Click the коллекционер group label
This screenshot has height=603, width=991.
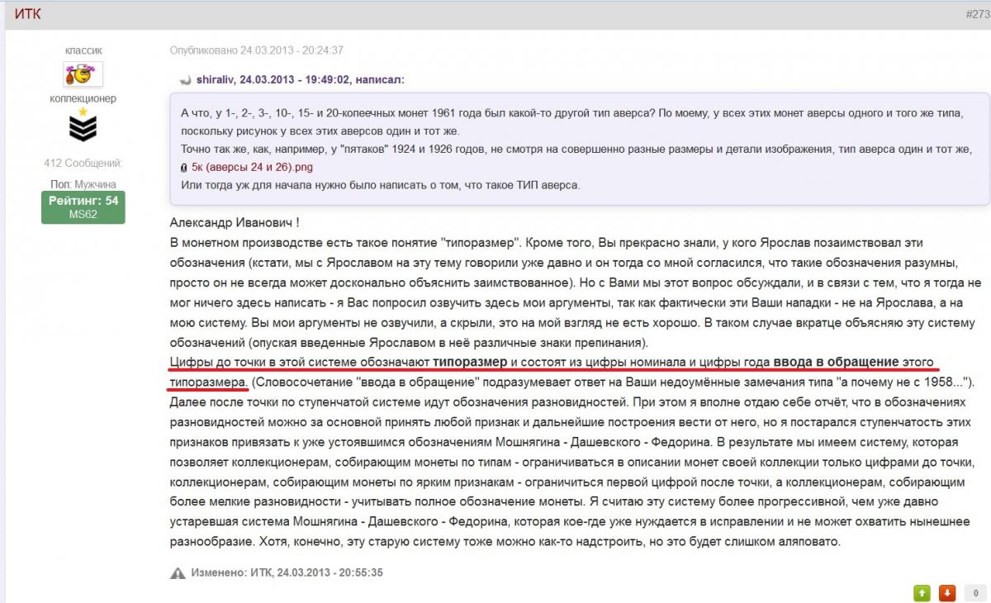tap(83, 98)
